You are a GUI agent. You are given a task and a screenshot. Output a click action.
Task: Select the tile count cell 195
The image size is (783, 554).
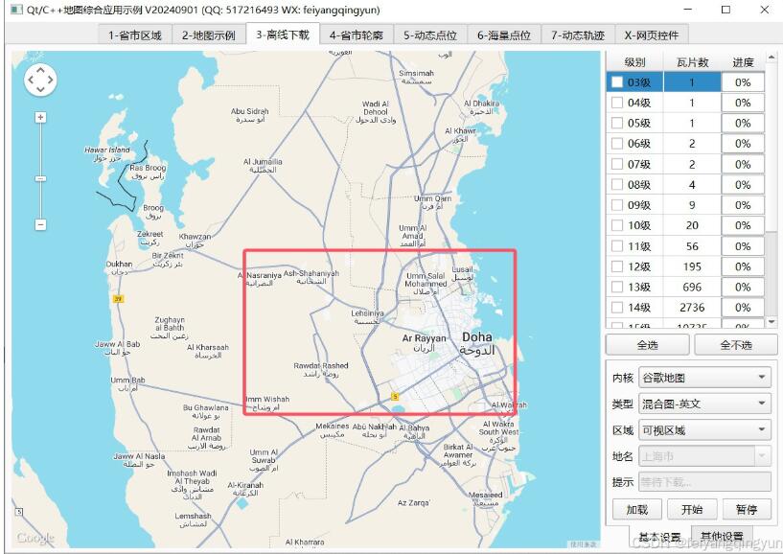692,266
